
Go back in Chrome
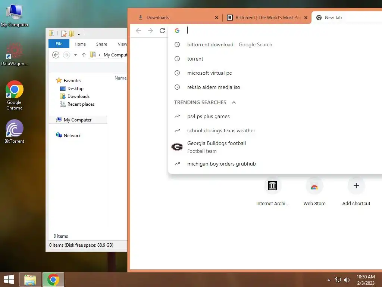[138, 31]
